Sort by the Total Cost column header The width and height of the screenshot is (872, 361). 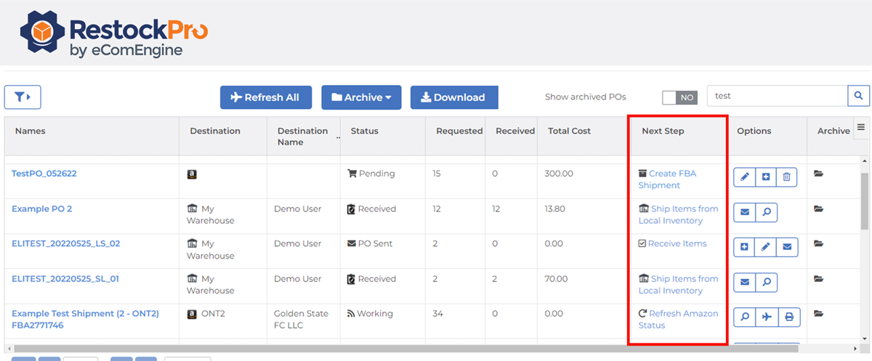(570, 131)
